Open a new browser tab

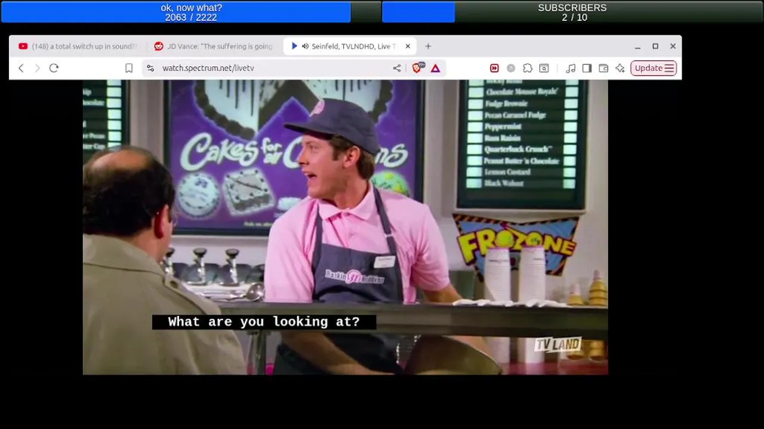pos(428,46)
